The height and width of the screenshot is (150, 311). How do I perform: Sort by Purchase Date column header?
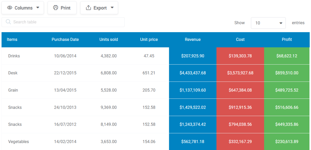(65, 40)
